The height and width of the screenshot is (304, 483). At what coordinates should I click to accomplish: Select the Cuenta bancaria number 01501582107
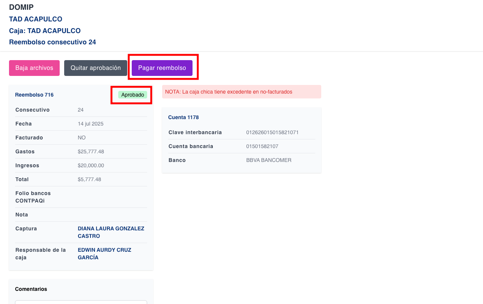[262, 147]
